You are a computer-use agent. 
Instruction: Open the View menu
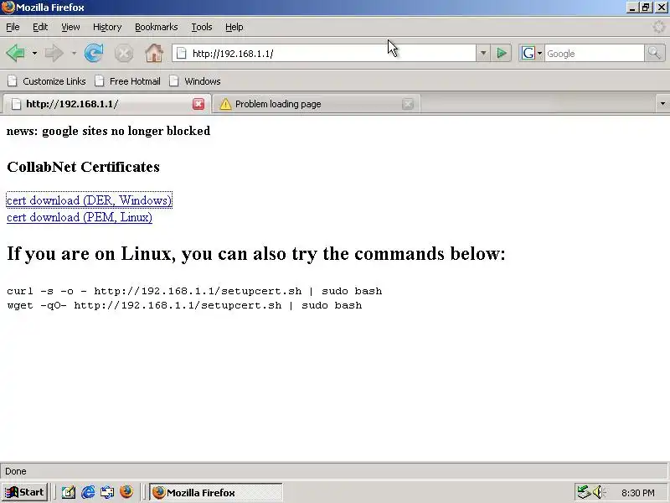(70, 27)
